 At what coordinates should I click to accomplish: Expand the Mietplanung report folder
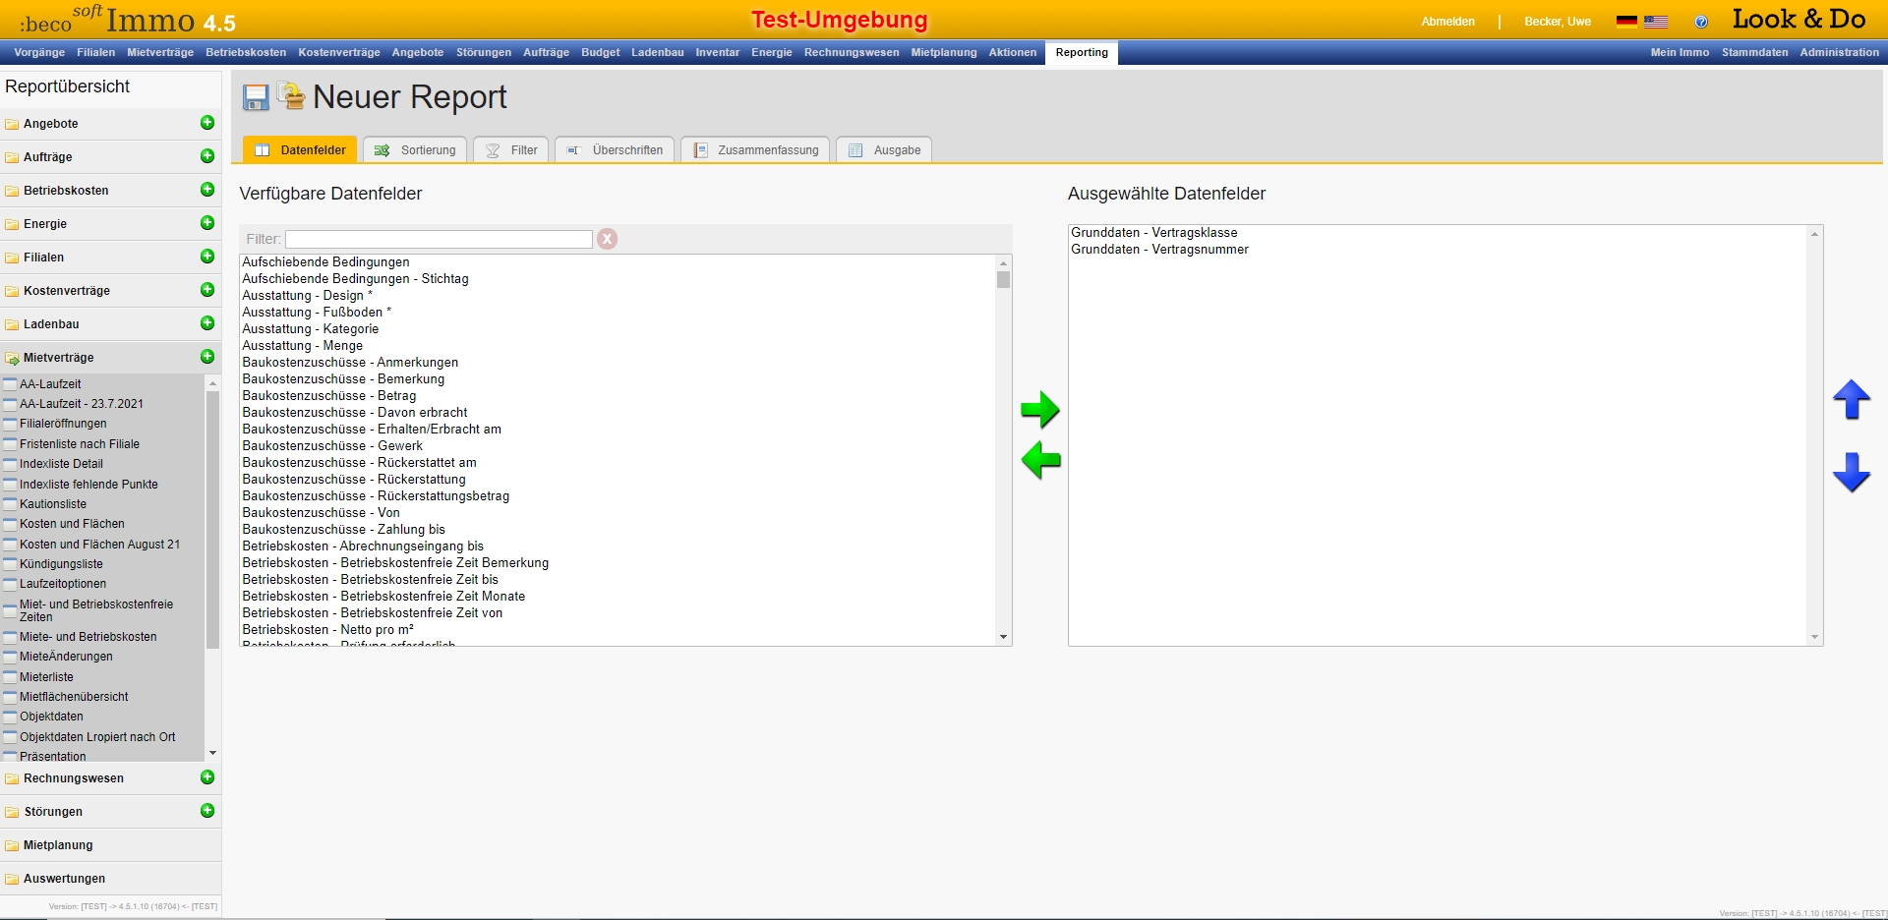tap(58, 845)
